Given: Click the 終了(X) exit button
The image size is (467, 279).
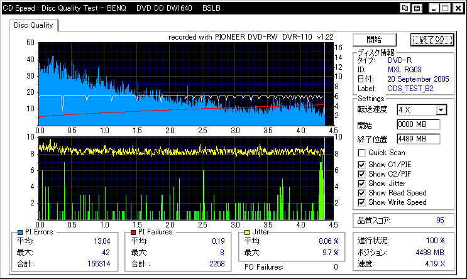Looking at the screenshot, I should pyautogui.click(x=432, y=40).
